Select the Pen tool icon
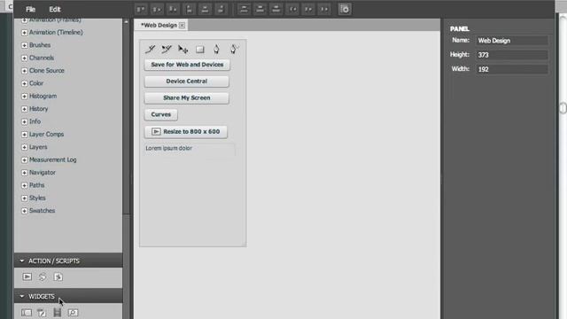 216,49
